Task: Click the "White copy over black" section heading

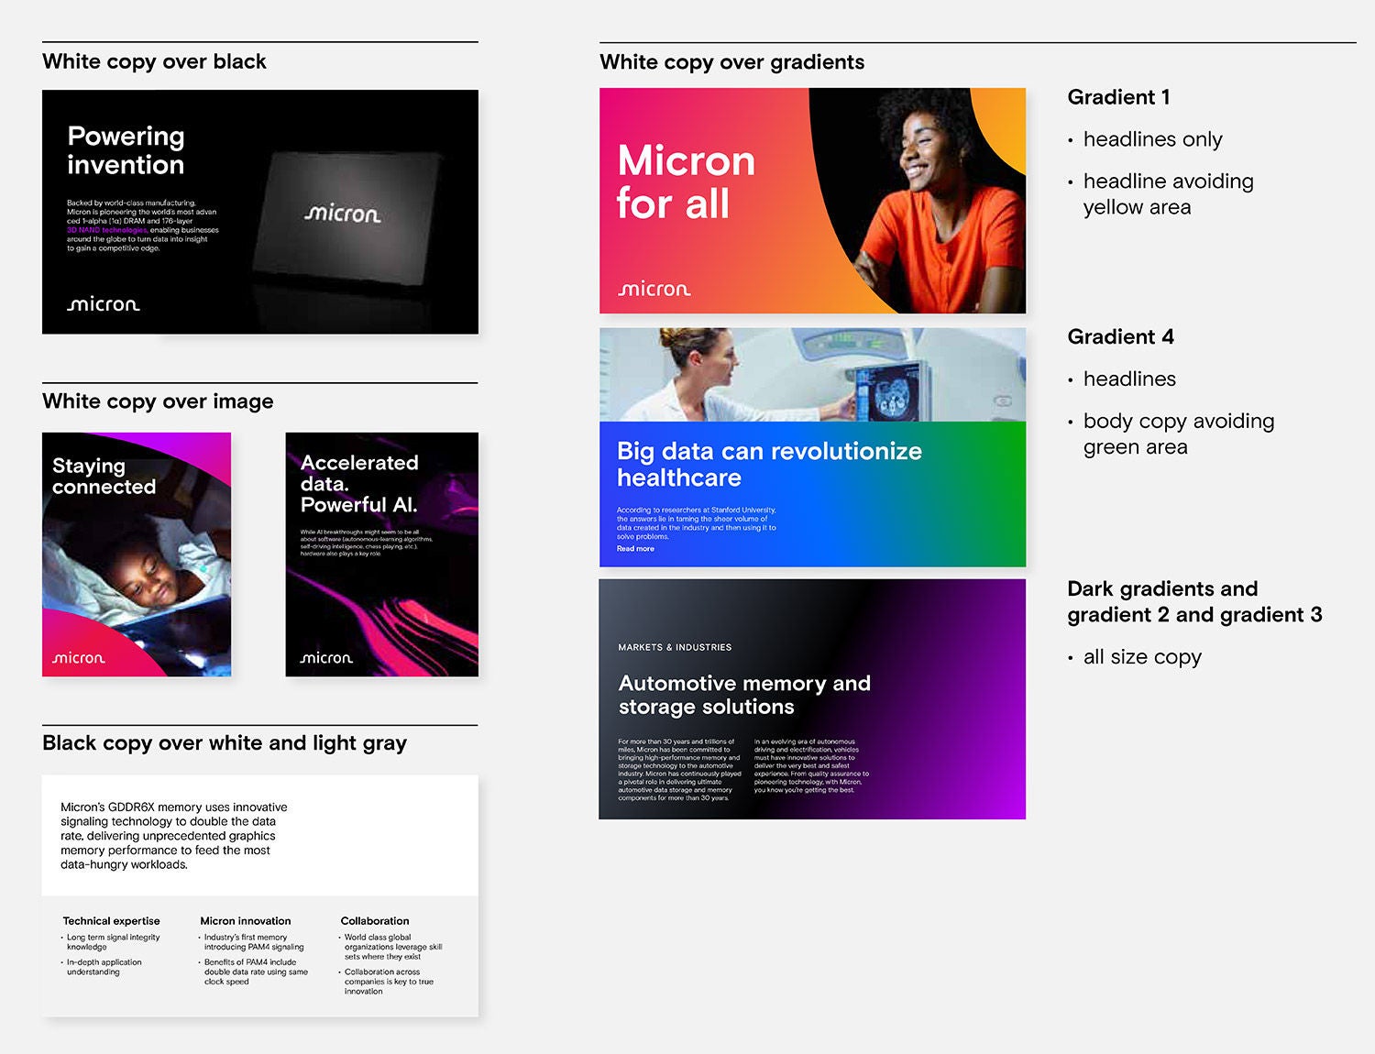Action: click(154, 61)
